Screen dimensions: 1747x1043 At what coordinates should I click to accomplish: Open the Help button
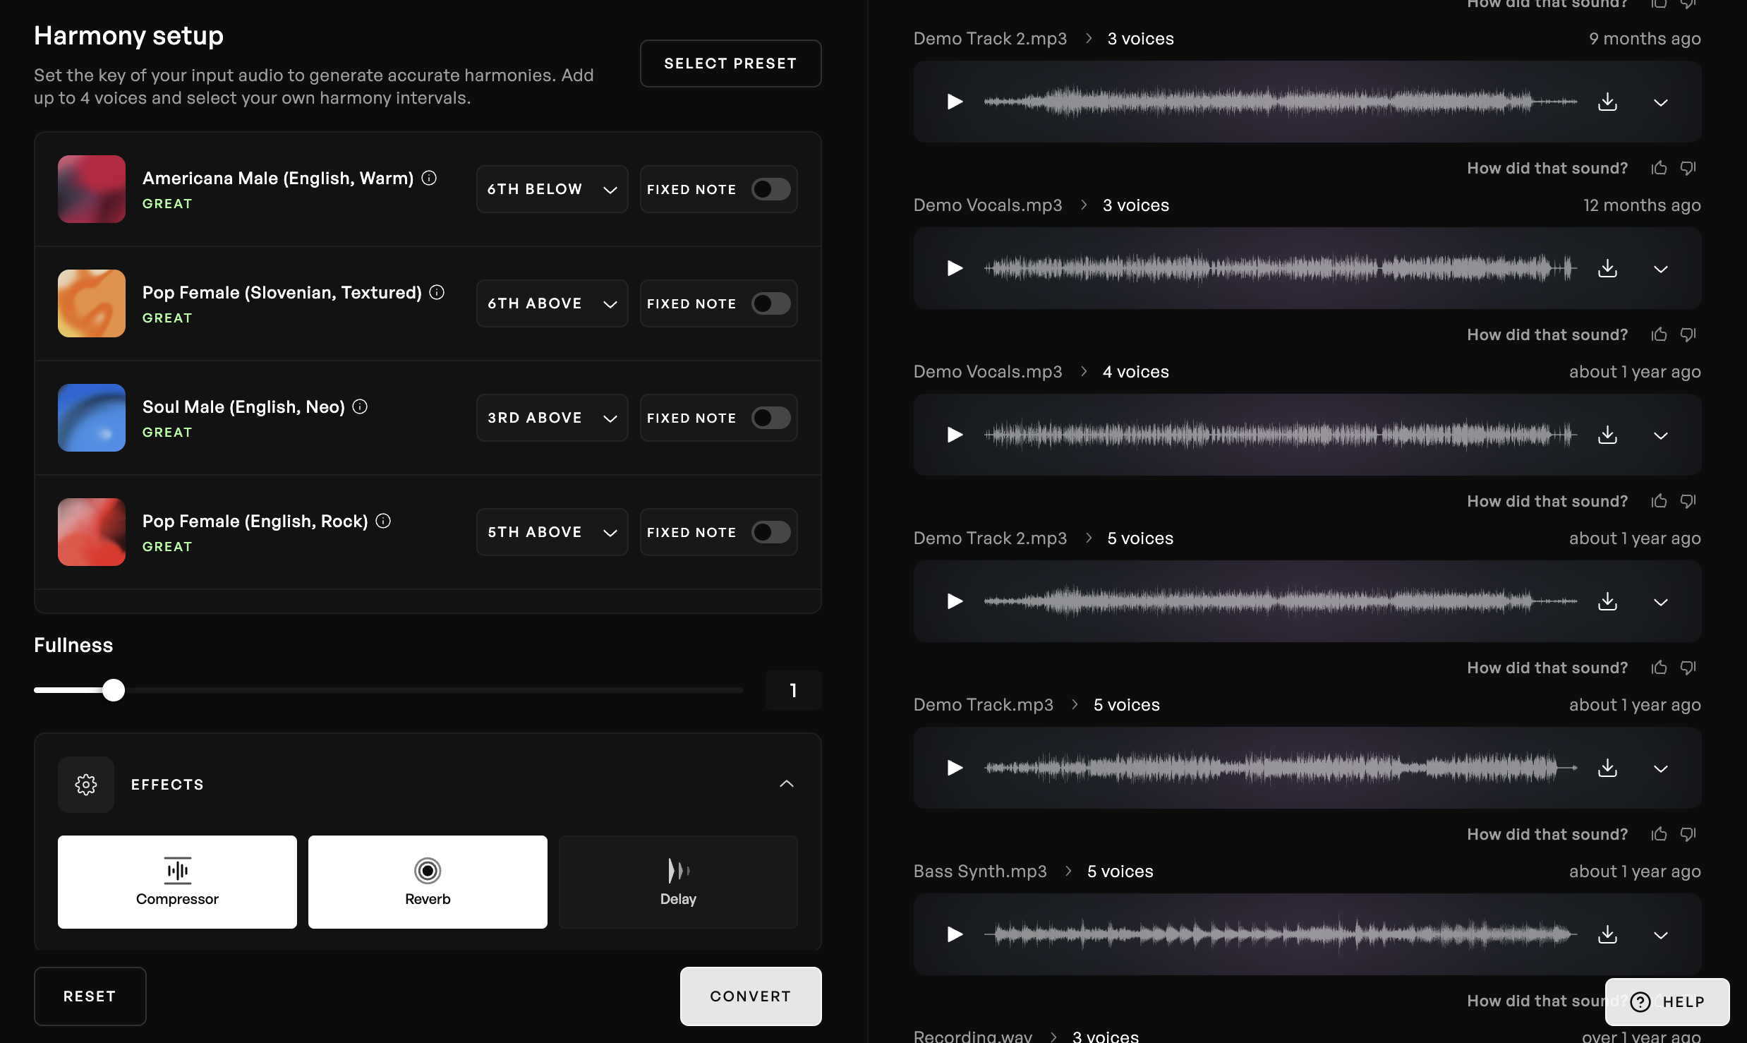point(1667,1002)
